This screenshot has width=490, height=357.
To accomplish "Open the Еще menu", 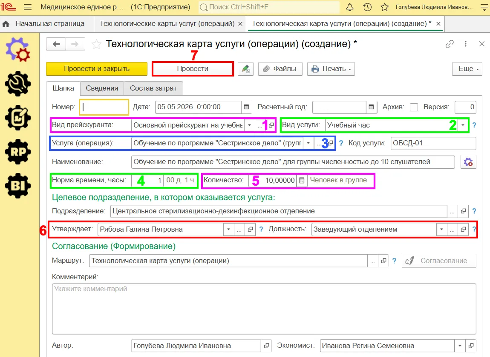I will click(467, 69).
